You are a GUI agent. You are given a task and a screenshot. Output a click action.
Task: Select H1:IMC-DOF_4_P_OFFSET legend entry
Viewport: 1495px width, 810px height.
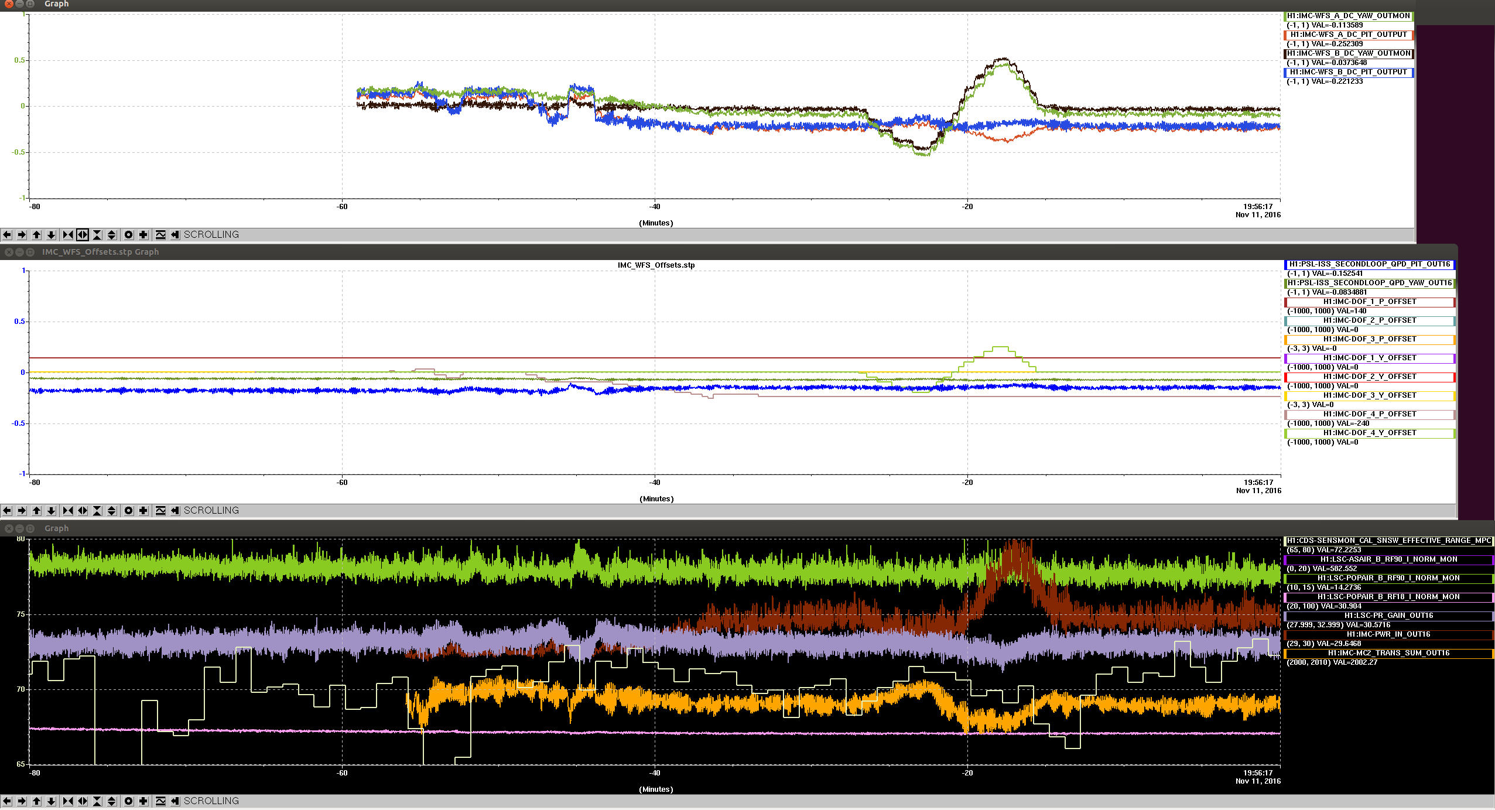coord(1370,415)
